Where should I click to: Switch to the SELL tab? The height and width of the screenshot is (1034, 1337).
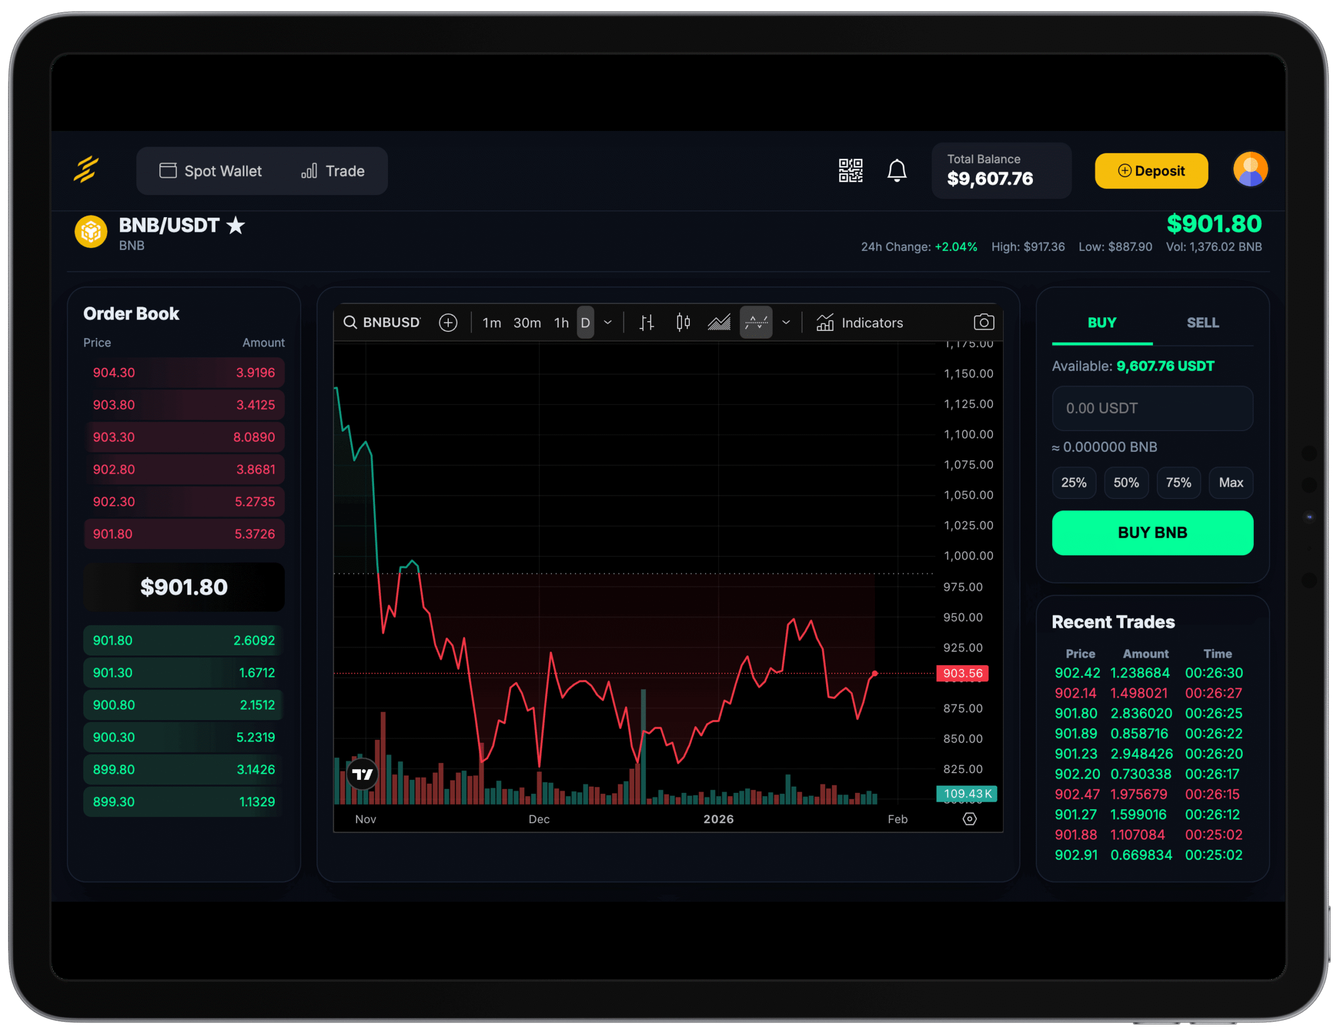coord(1202,323)
